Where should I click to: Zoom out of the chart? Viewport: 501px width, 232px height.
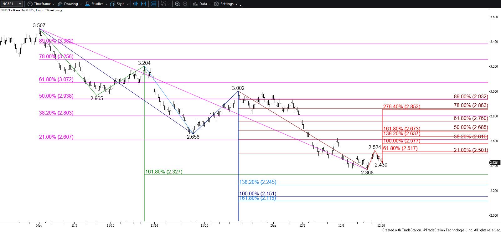click(185, 4)
